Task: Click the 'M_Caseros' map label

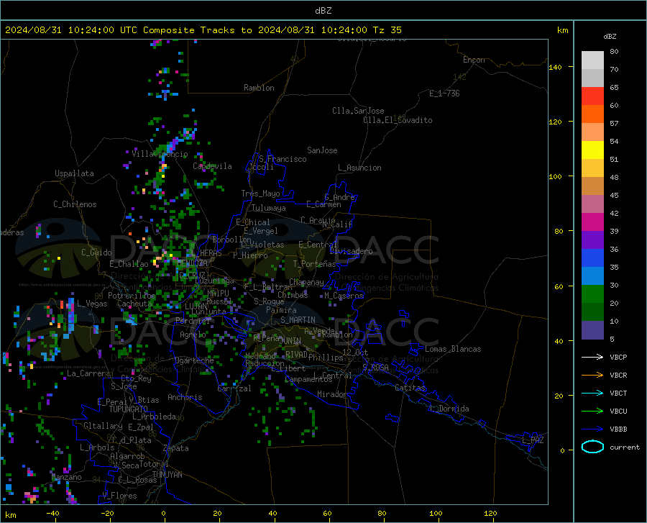Action: click(344, 296)
